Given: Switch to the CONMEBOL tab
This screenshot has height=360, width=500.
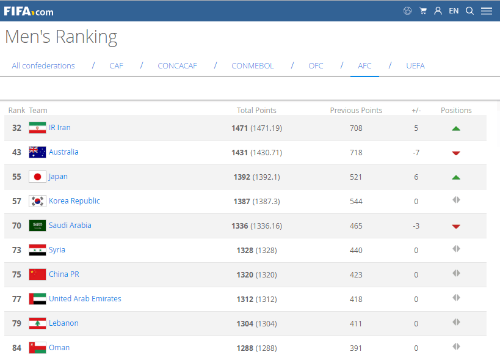Looking at the screenshot, I should (x=253, y=66).
